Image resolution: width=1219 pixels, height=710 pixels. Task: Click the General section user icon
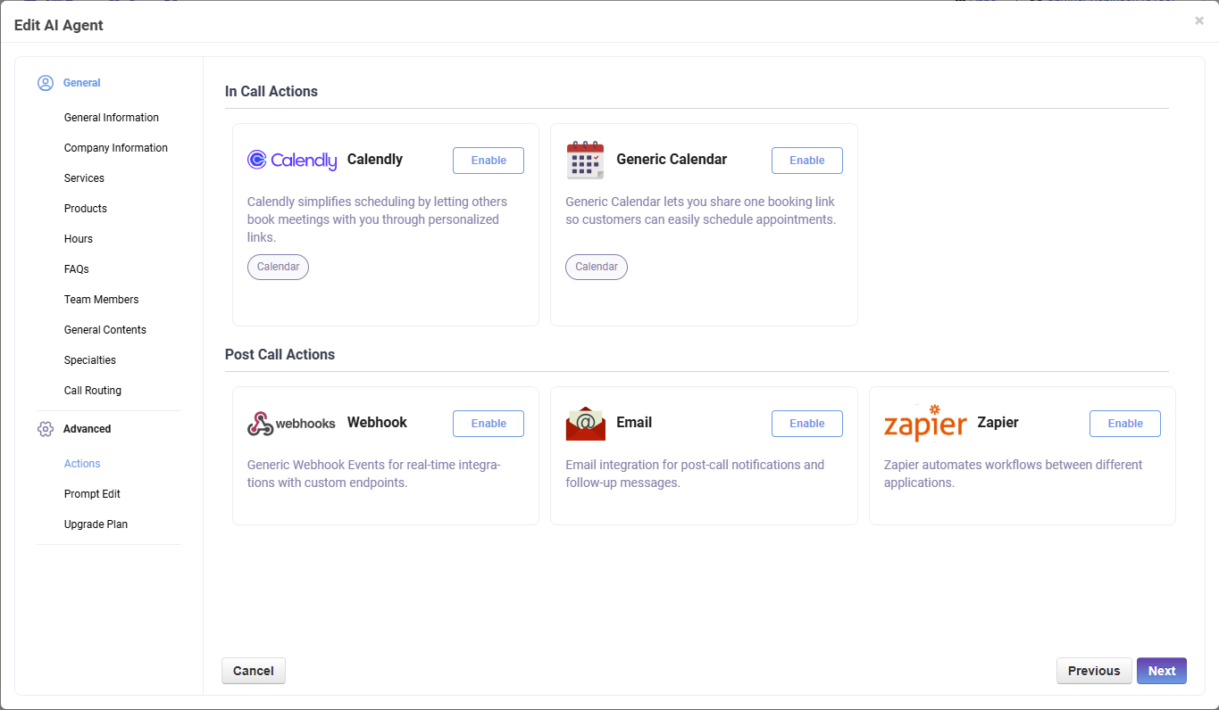point(46,83)
